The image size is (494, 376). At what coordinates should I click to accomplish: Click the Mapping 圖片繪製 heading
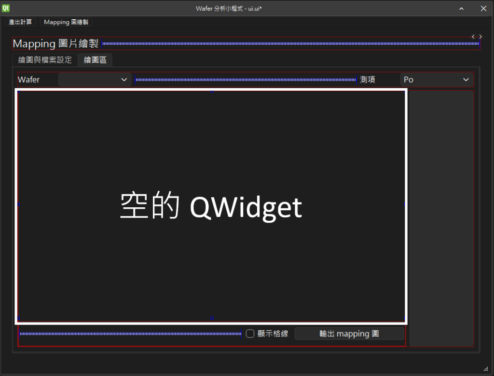(56, 43)
